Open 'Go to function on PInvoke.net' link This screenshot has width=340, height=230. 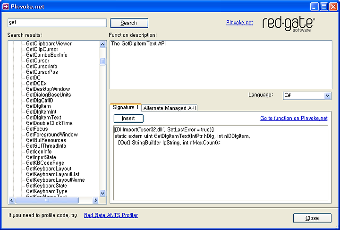[294, 118]
